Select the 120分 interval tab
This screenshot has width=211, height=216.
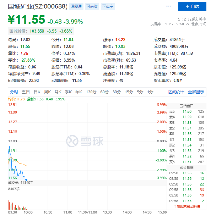pos(91,92)
